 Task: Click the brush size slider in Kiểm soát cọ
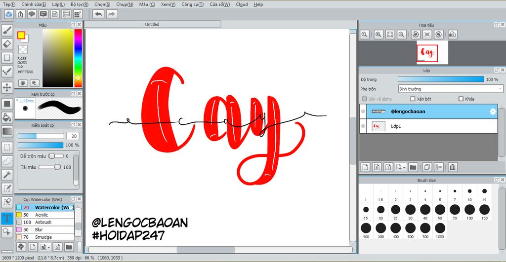[x=41, y=136]
